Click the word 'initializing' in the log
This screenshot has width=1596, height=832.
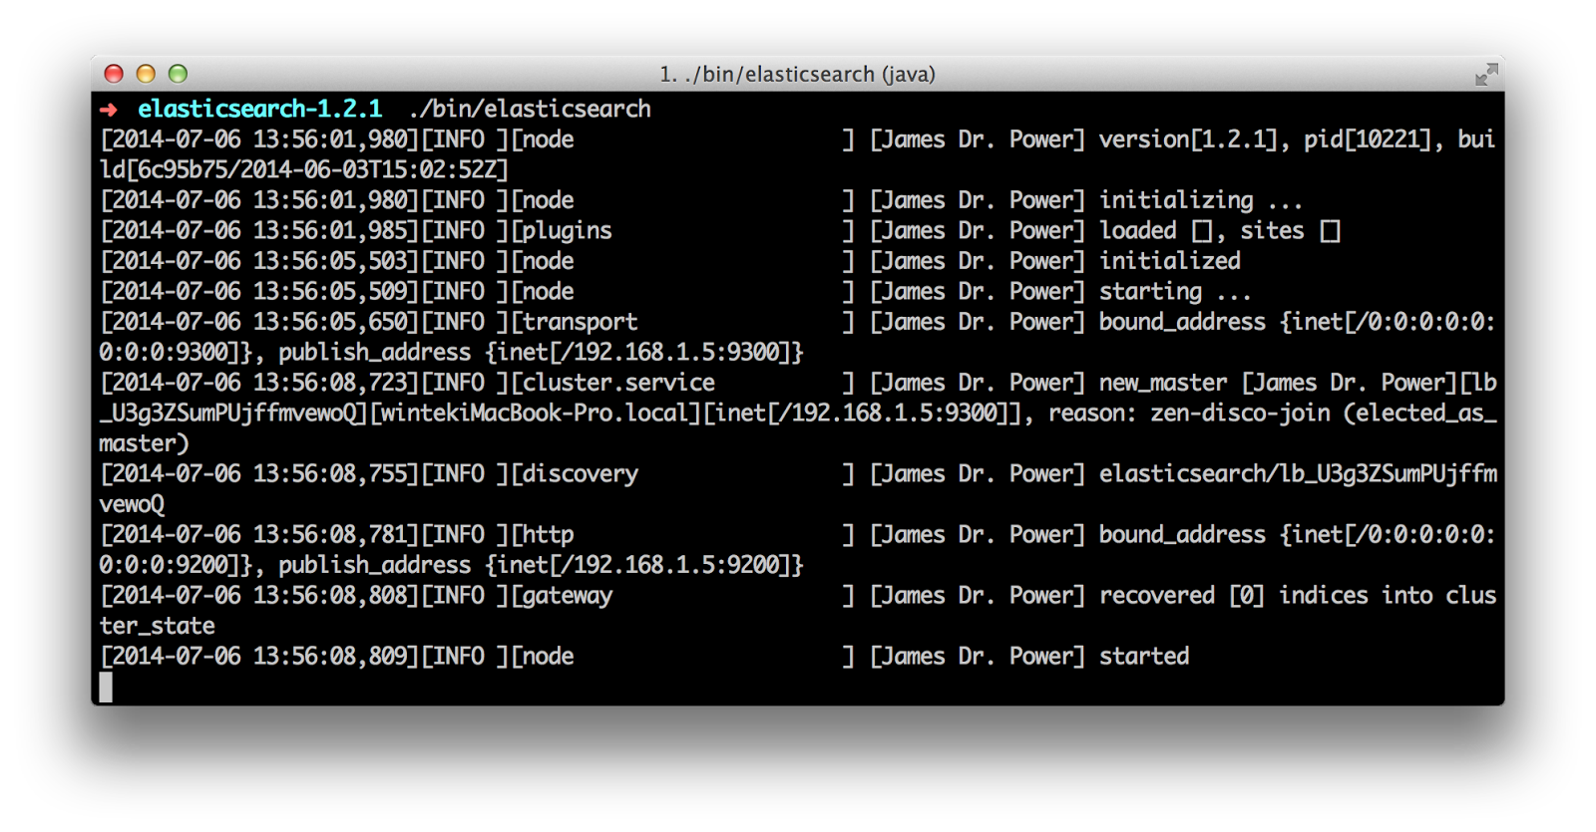[x=1176, y=200]
